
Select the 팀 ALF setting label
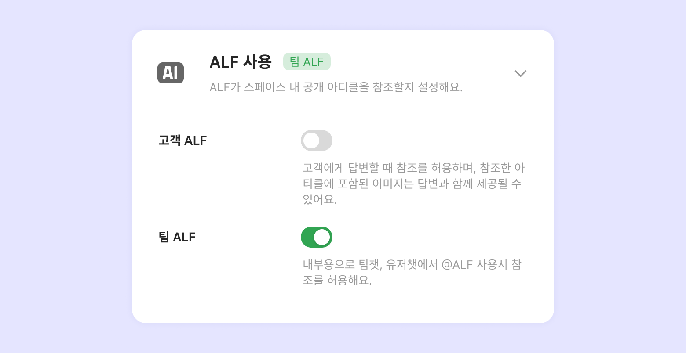pos(177,238)
